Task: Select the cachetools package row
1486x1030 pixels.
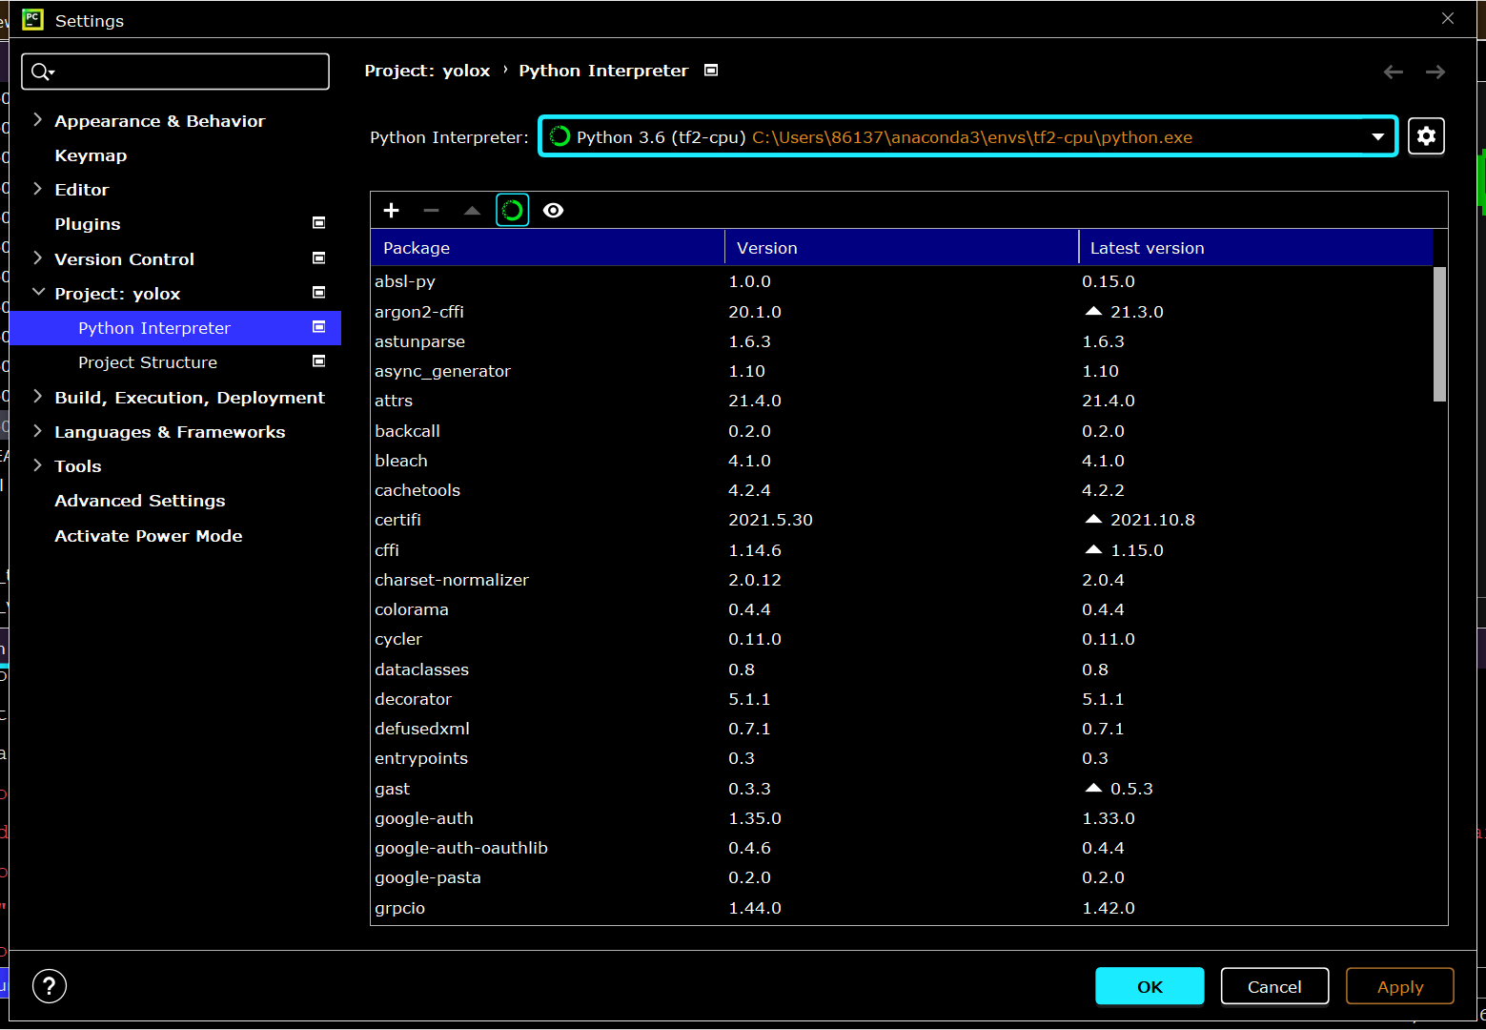Action: point(902,490)
